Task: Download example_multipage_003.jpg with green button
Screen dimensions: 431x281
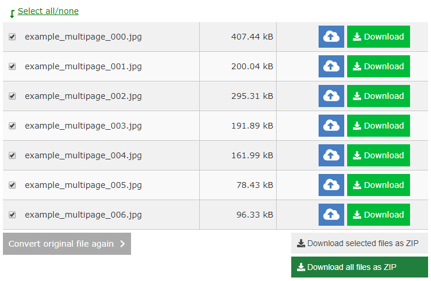Action: [x=378, y=126]
